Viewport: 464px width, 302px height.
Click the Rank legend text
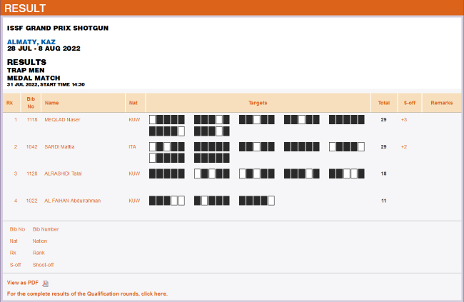(39, 253)
